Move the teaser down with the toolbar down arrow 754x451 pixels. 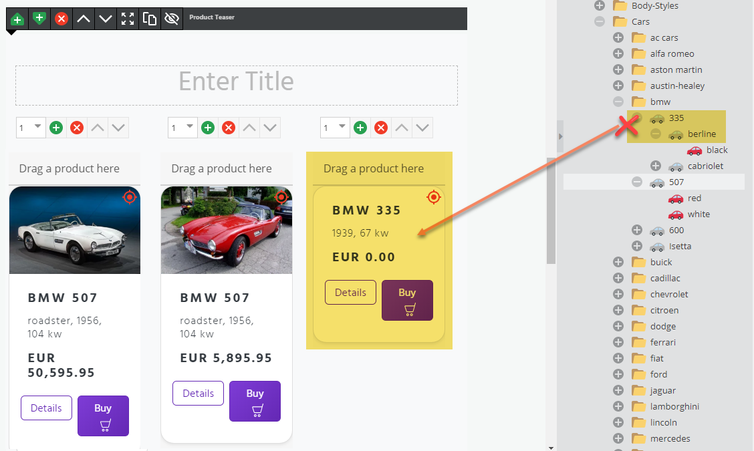pos(106,19)
